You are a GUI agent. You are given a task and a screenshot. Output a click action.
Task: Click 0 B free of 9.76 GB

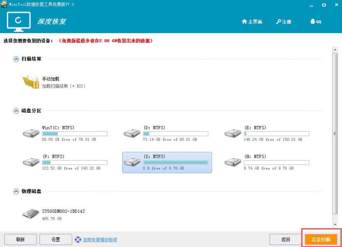tap(163, 168)
